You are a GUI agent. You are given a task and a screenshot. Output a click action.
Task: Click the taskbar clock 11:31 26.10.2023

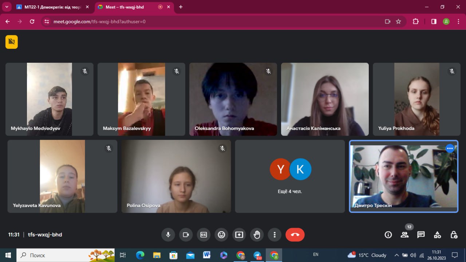coord(436,255)
